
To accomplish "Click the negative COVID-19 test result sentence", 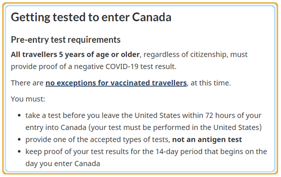I will pyautogui.click(x=94, y=67).
